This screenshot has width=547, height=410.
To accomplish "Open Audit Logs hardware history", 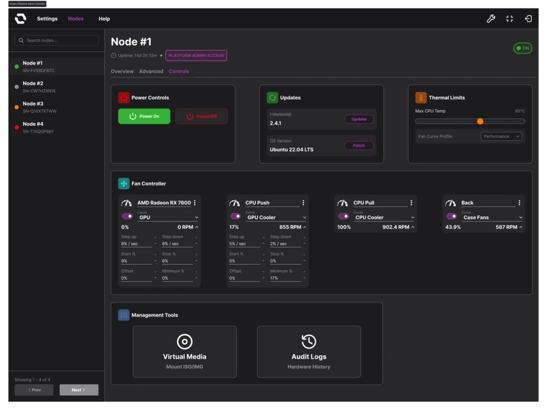I will tap(308, 351).
